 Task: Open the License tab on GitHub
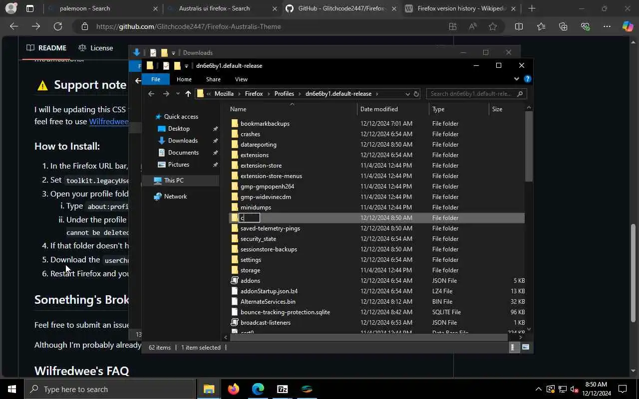pyautogui.click(x=96, y=48)
